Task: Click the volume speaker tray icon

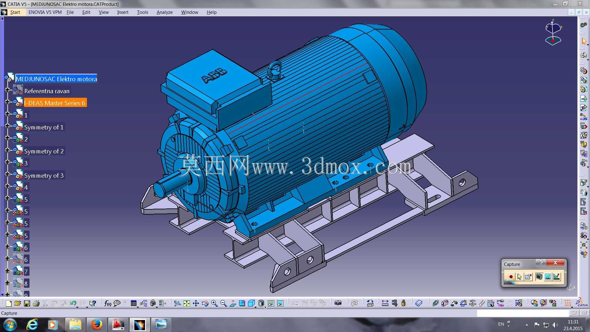Action: [x=555, y=325]
